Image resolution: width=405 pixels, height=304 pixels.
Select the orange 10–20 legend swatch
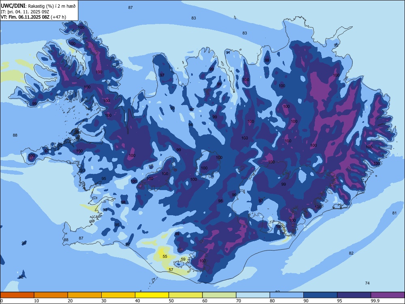(x=51, y=295)
